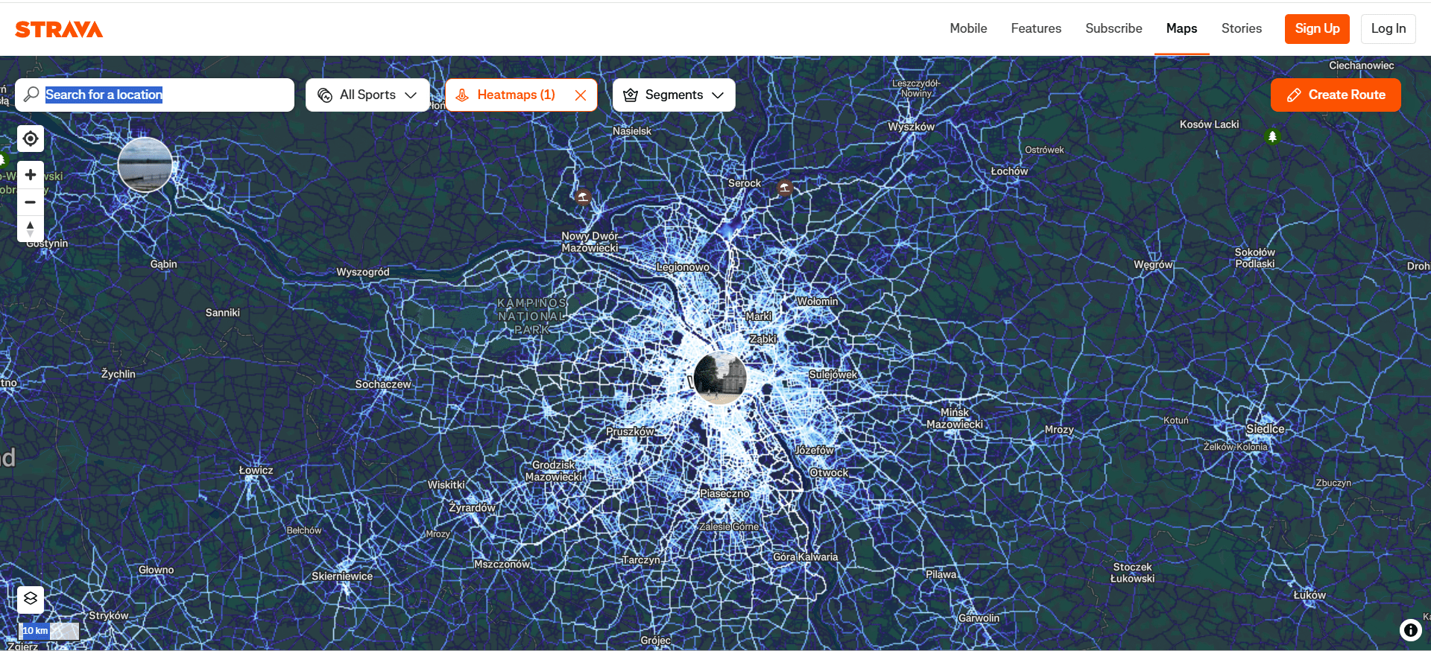The width and height of the screenshot is (1431, 651).
Task: Click the Węgrów map label
Action: point(1154,264)
